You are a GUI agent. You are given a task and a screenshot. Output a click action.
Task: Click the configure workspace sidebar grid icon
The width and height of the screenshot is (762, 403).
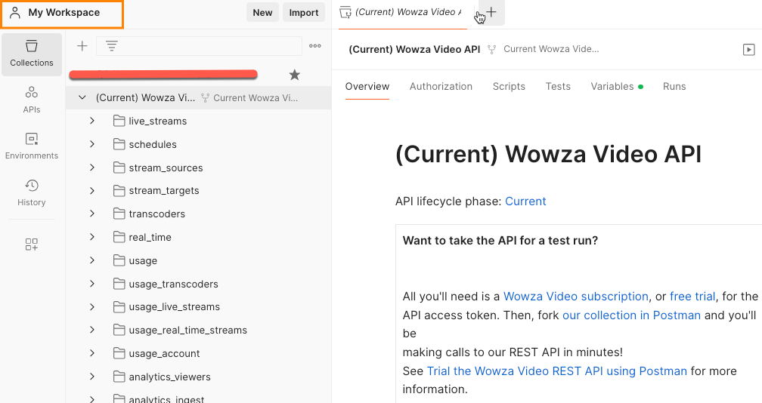coord(32,245)
